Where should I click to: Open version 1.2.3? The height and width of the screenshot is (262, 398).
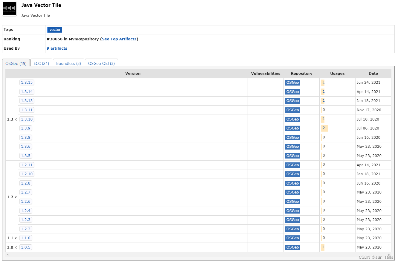coord(26,220)
